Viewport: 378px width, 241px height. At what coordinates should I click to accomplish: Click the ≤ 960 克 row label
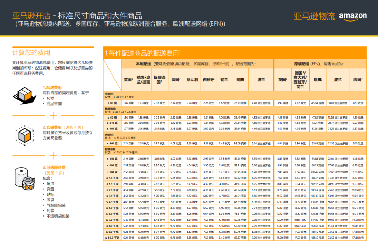112,144
